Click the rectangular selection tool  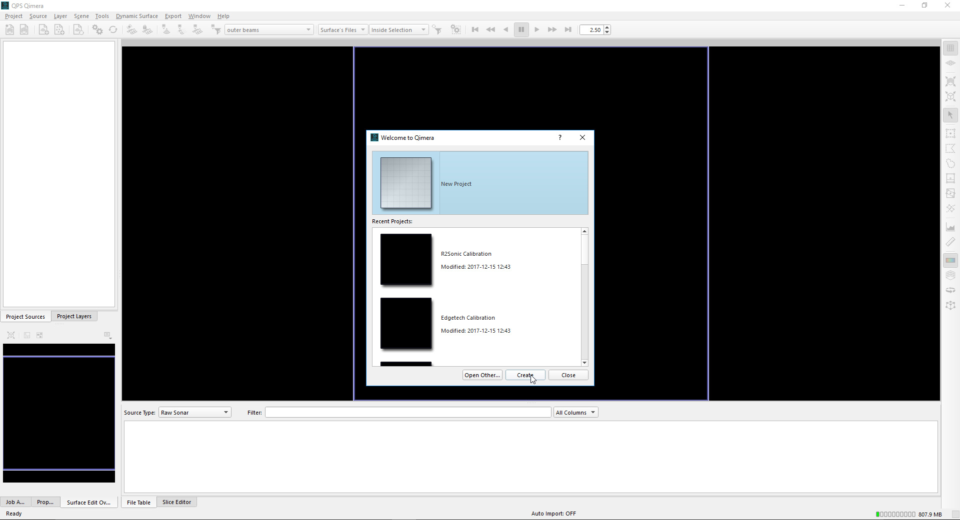(x=950, y=133)
